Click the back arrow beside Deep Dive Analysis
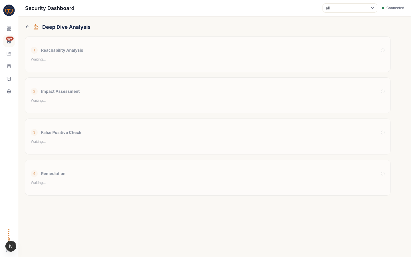This screenshot has height=257, width=411. (27, 27)
